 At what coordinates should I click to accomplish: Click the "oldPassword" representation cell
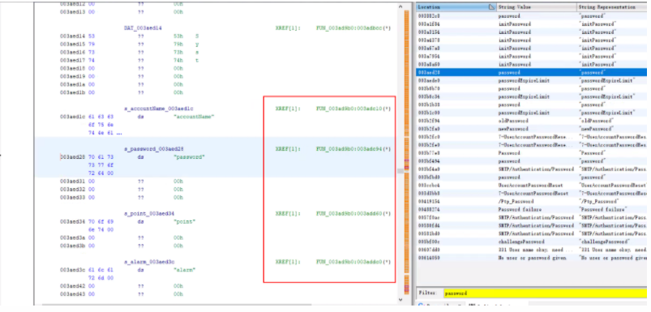[x=594, y=121]
